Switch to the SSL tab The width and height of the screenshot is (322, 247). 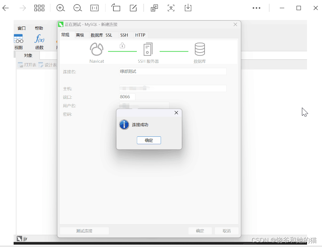click(109, 35)
